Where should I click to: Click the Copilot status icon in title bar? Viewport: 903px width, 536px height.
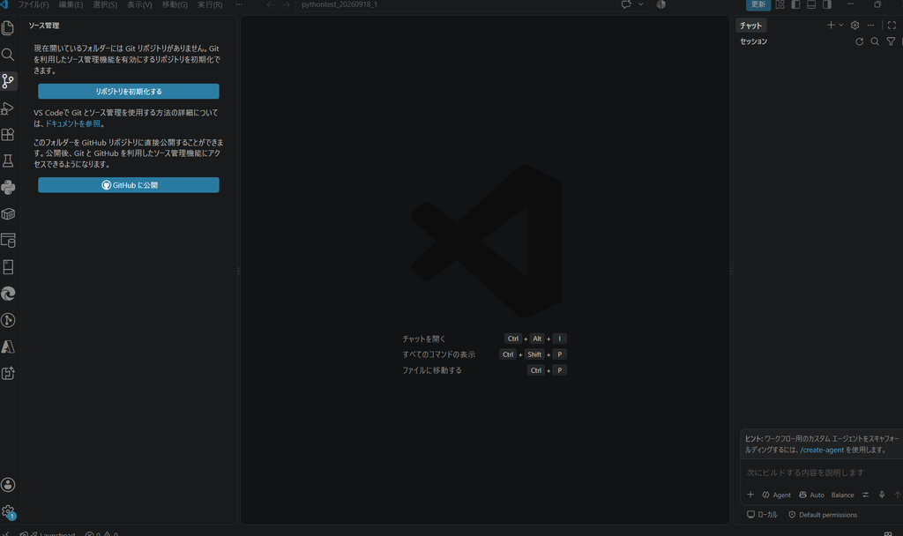[661, 4]
